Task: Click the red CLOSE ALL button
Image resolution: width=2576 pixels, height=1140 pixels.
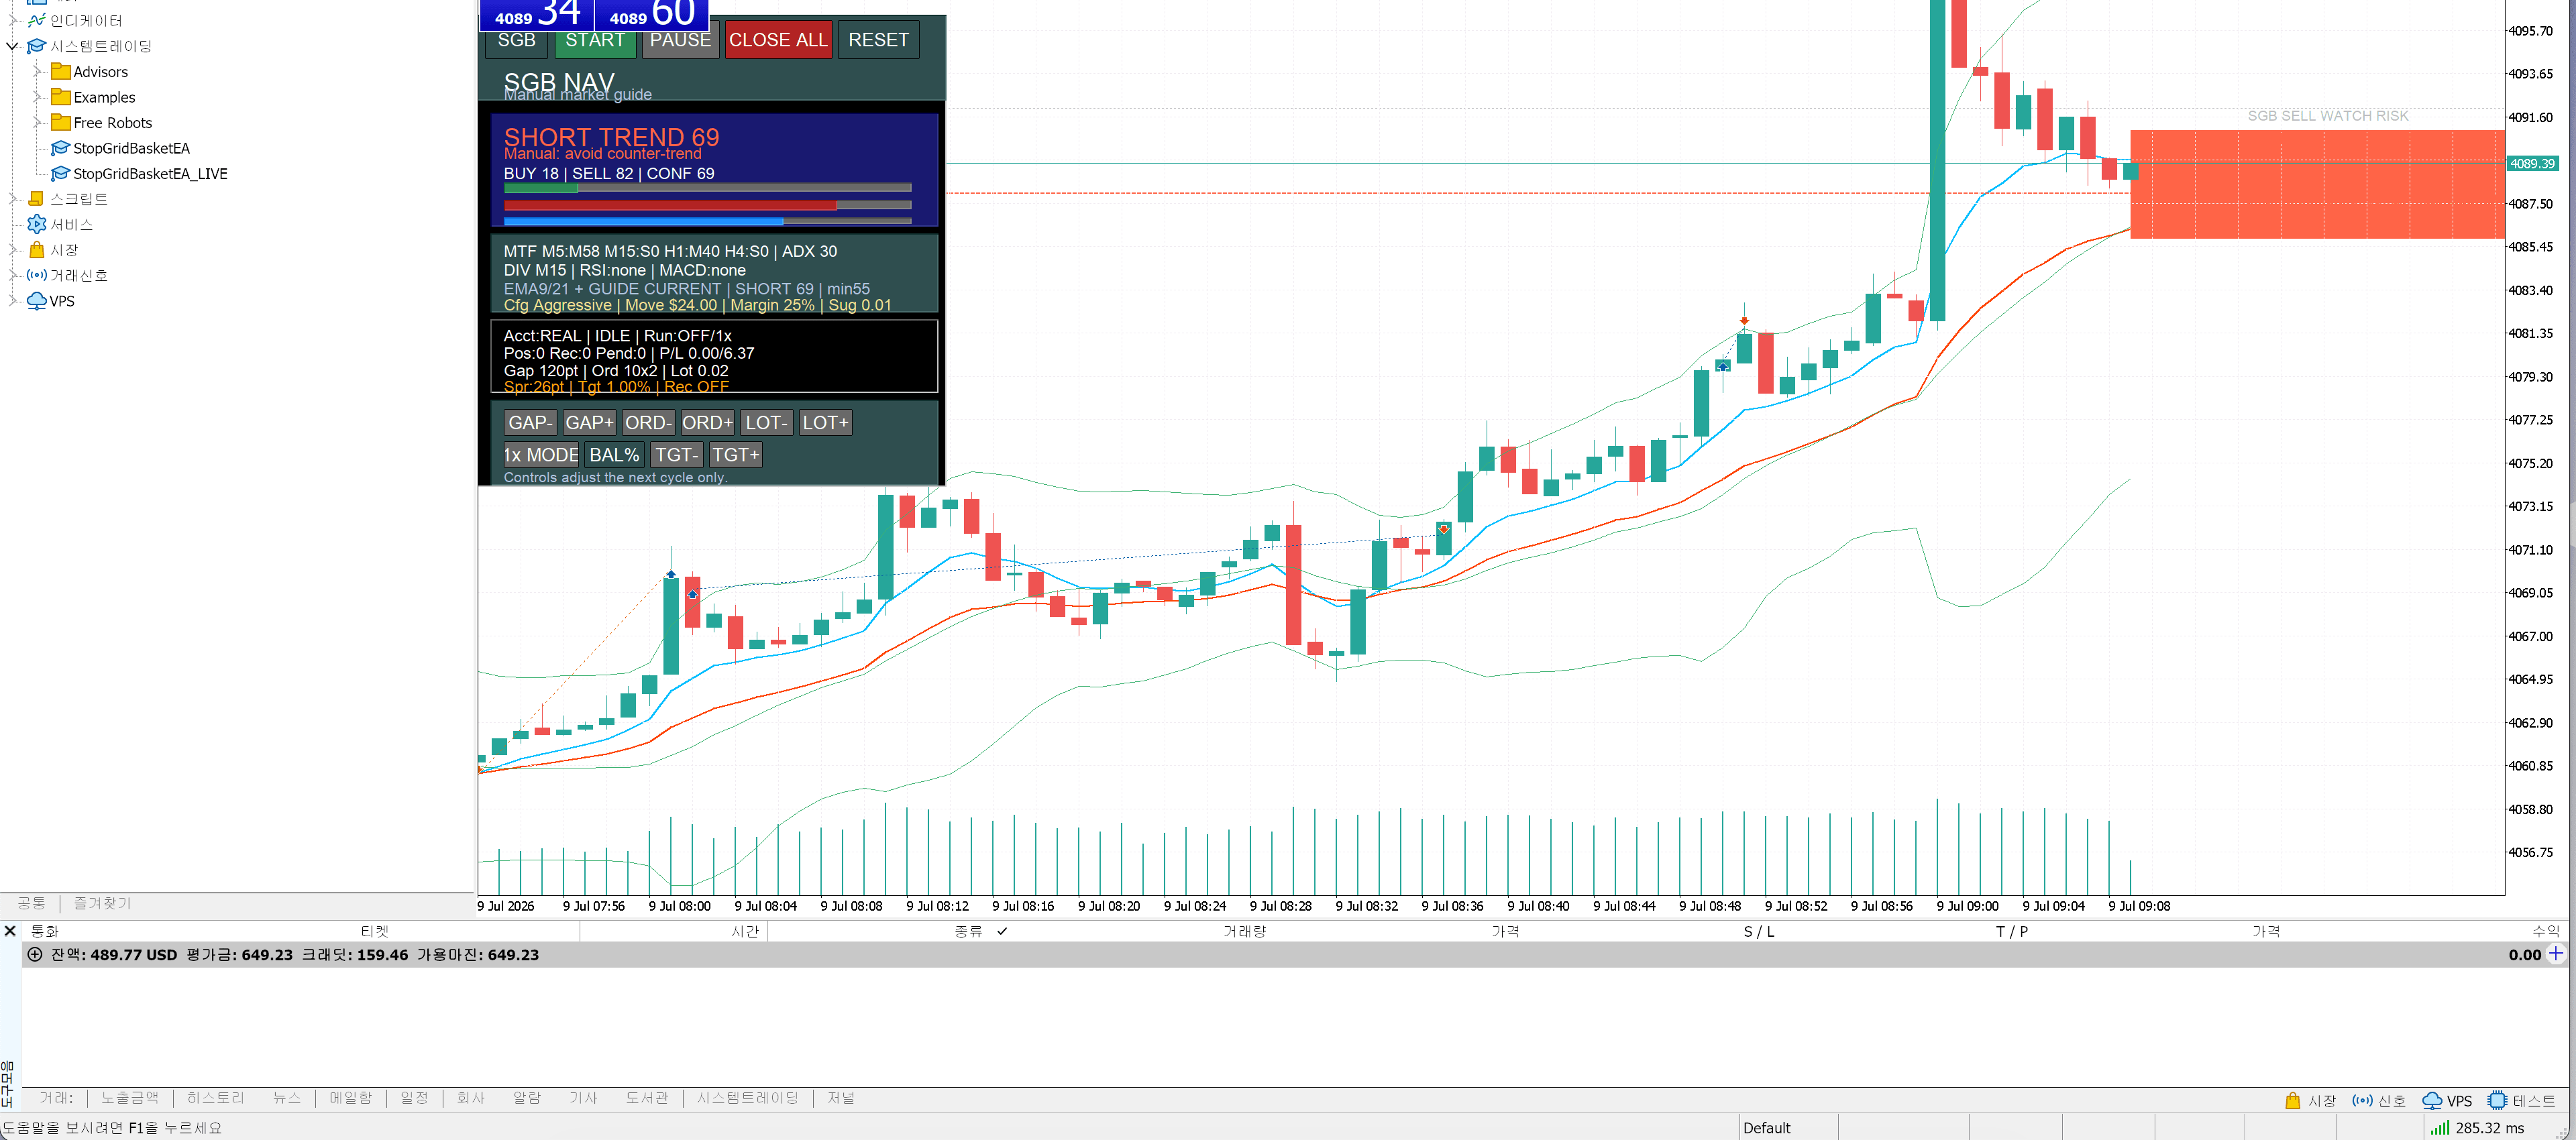Action: tap(778, 40)
